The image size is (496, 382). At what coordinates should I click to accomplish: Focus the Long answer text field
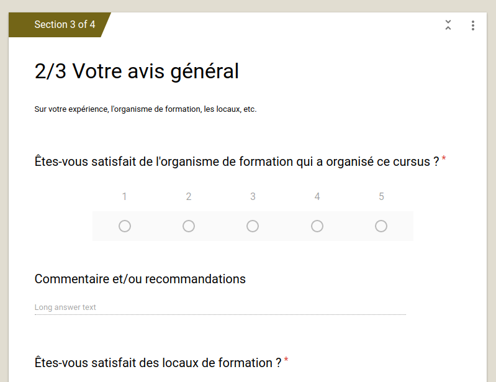220,307
